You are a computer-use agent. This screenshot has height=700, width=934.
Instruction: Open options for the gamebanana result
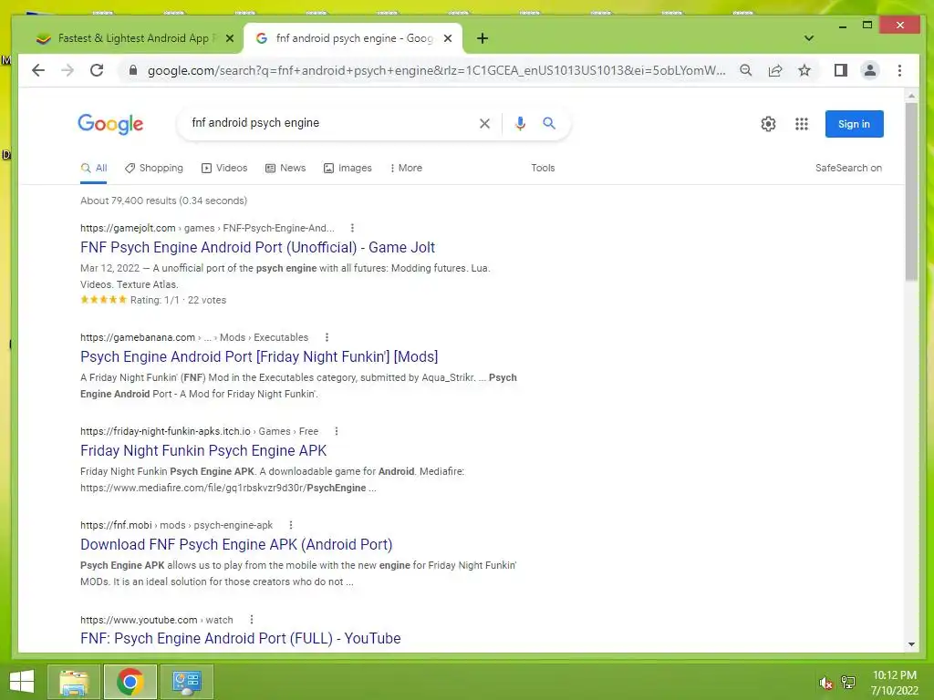pos(327,337)
